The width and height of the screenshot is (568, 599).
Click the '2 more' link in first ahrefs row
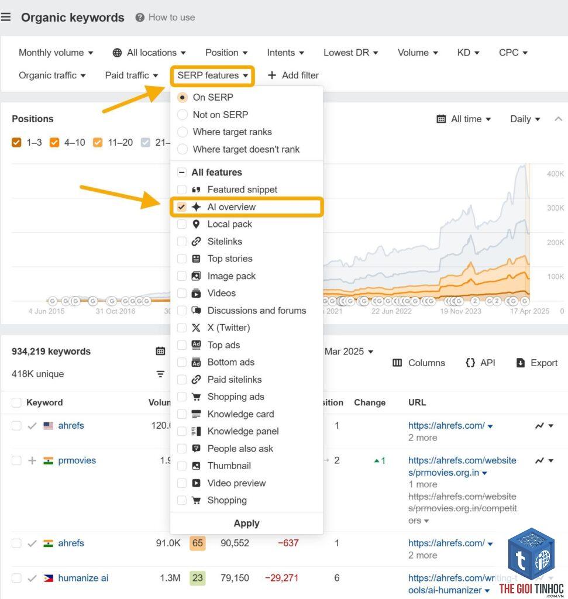tap(422, 438)
